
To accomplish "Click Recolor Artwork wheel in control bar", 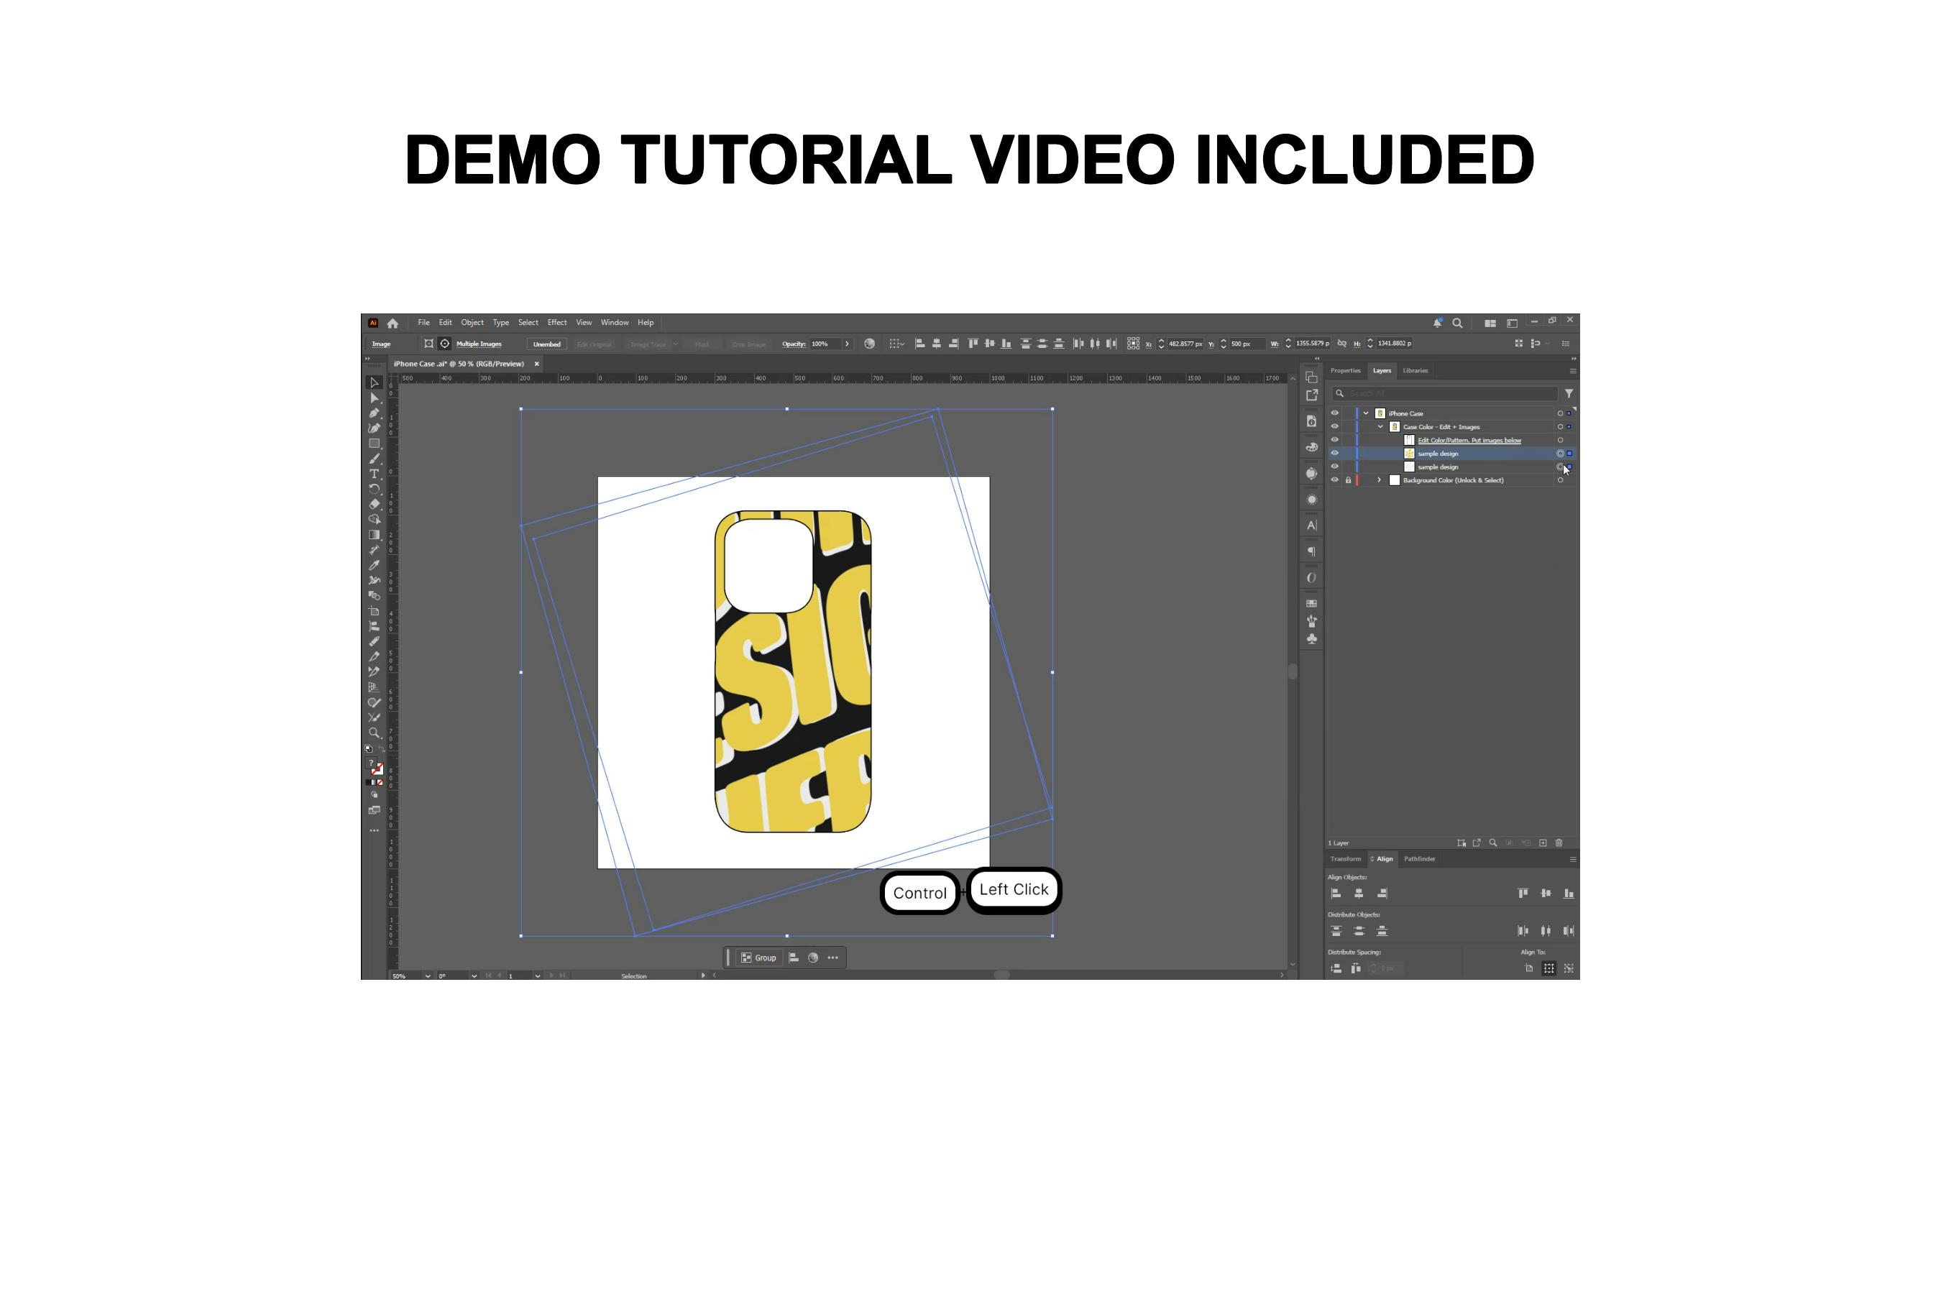I will pos(869,344).
